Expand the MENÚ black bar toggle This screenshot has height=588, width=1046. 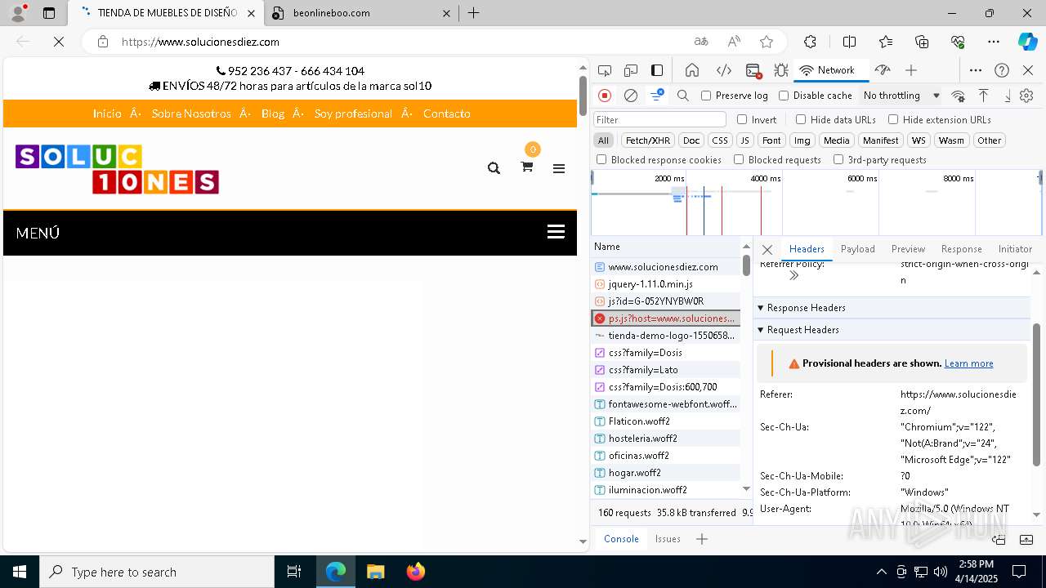tap(556, 232)
